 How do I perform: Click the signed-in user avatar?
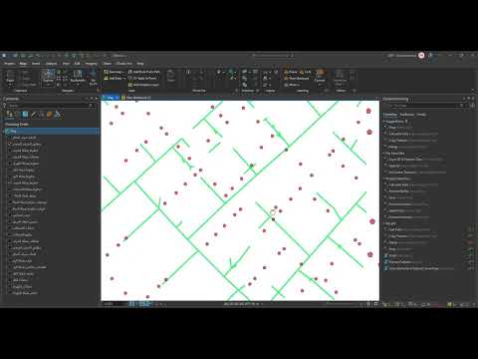pyautogui.click(x=421, y=56)
